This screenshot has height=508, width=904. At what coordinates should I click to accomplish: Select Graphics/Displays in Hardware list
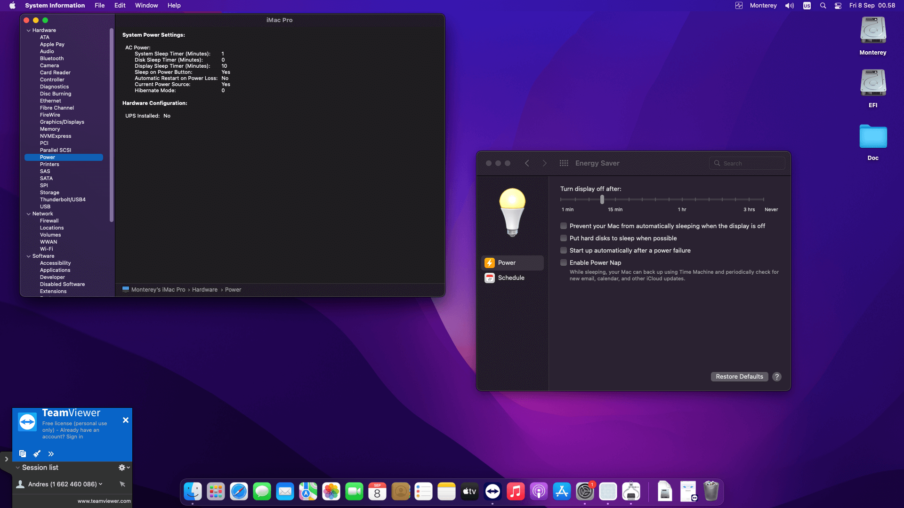(62, 122)
